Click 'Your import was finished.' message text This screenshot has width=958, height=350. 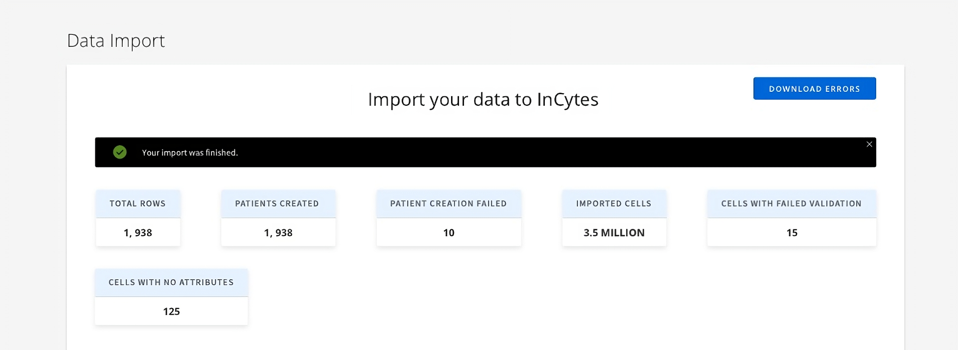[x=190, y=153]
